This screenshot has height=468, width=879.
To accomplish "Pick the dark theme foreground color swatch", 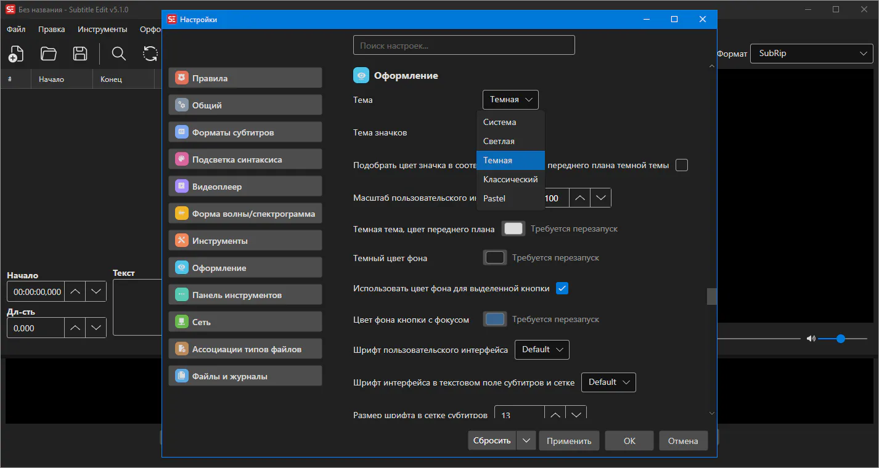I will click(513, 229).
